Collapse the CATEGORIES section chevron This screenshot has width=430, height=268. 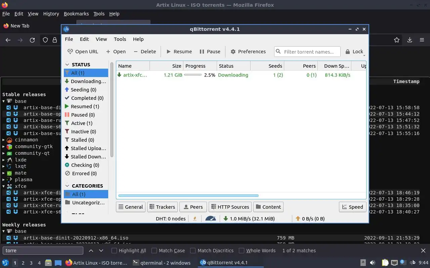67,186
